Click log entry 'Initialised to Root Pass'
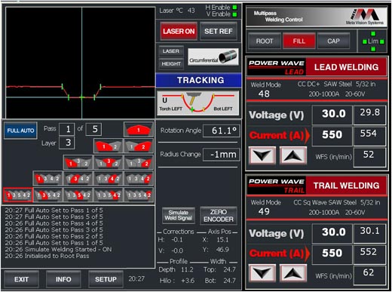Image resolution: width=392 pixels, height=292 pixels. click(47, 256)
